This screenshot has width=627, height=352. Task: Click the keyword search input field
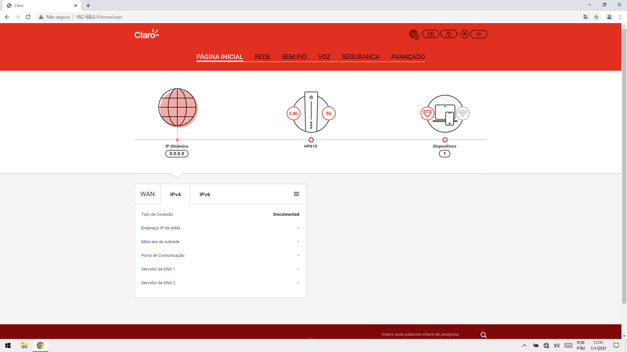coord(428,334)
